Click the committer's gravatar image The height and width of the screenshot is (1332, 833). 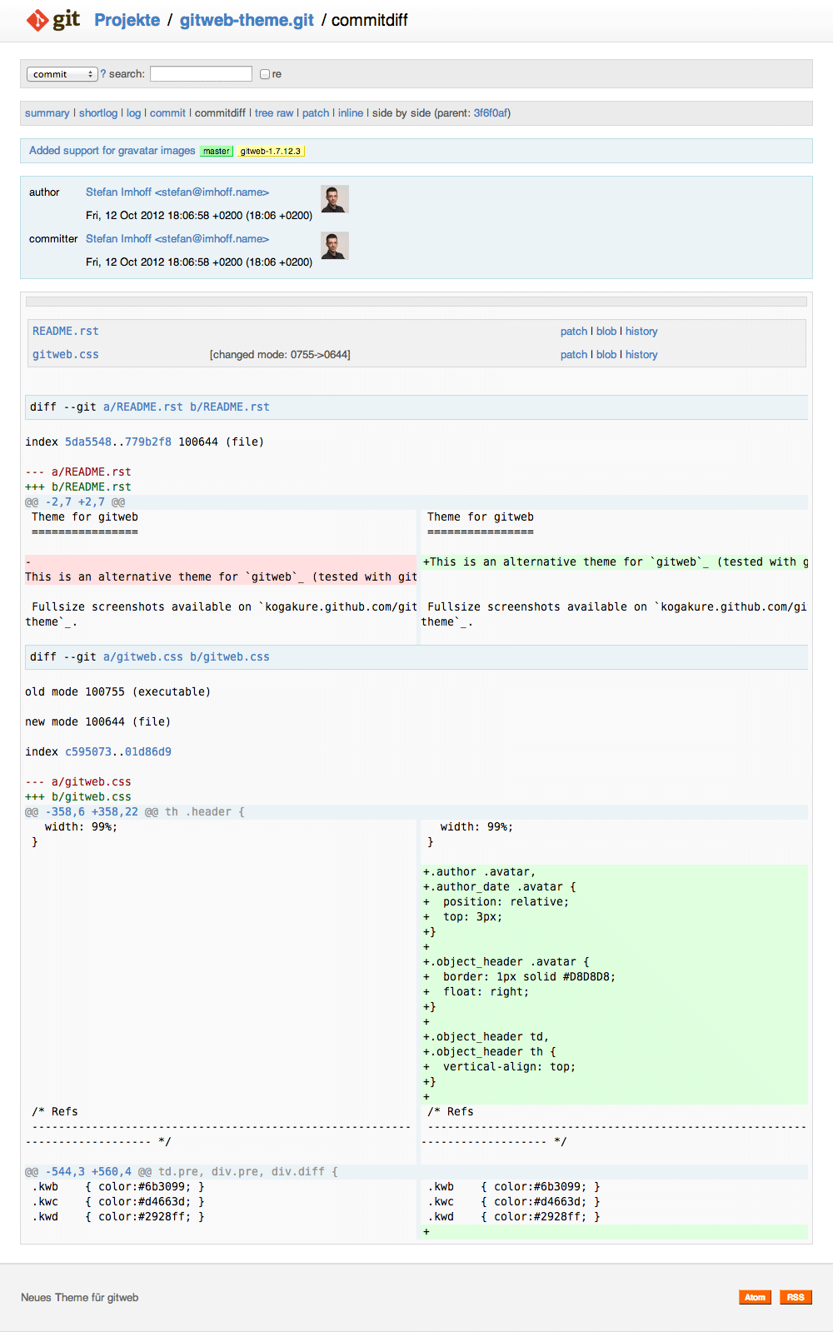[x=334, y=246]
